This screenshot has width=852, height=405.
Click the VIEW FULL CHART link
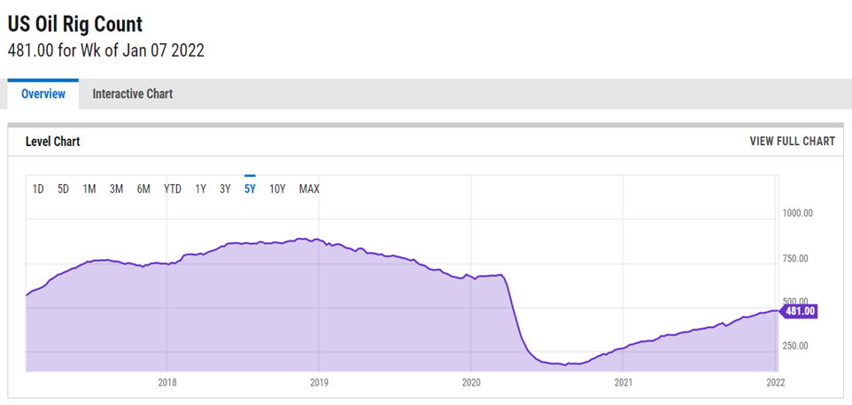pyautogui.click(x=793, y=141)
